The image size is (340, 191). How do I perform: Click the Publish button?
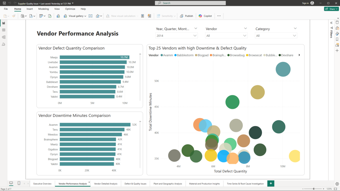pos(187,16)
